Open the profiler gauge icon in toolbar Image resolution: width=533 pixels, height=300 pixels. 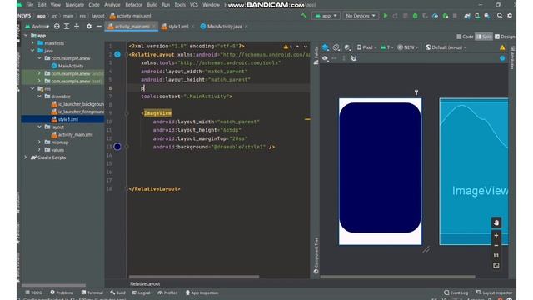click(x=435, y=16)
